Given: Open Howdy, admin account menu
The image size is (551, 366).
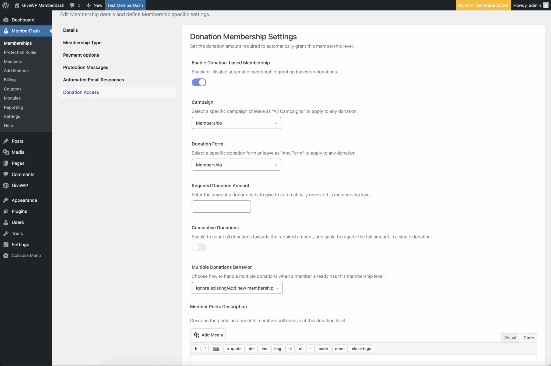Looking at the screenshot, I should click(531, 5).
